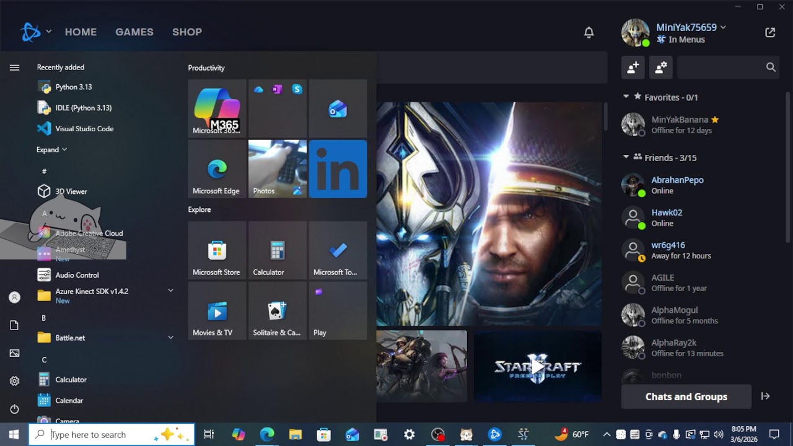This screenshot has width=793, height=446.
Task: Open the Microsoft Store tile
Action: tap(217, 250)
